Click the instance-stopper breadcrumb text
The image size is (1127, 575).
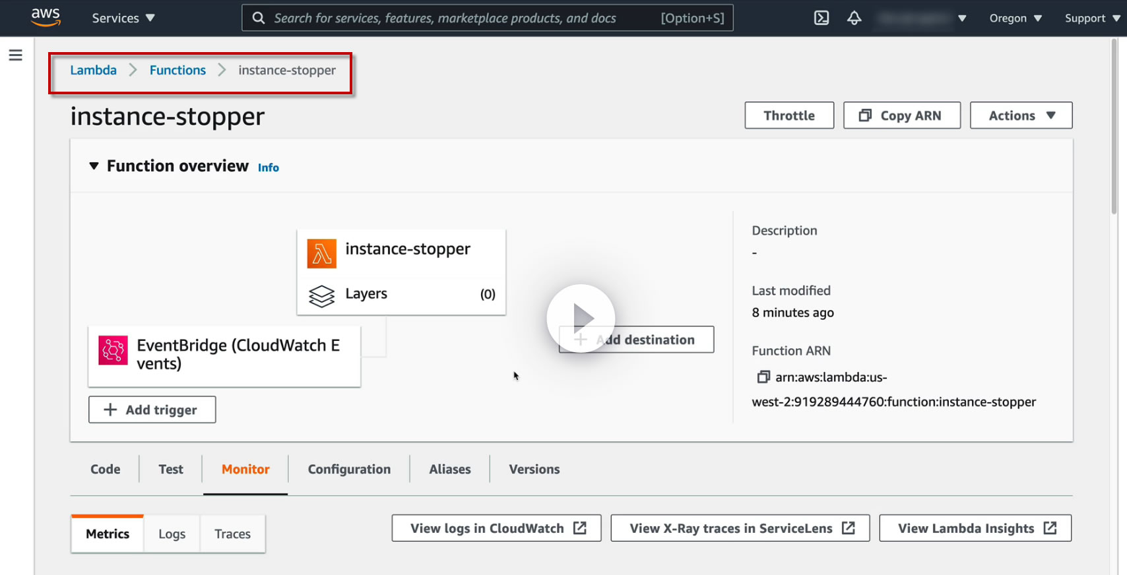tap(287, 70)
